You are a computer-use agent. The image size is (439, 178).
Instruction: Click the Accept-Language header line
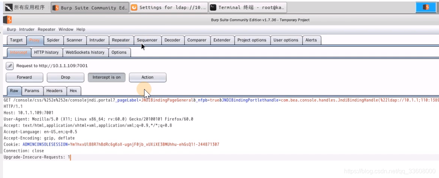tap(40, 132)
